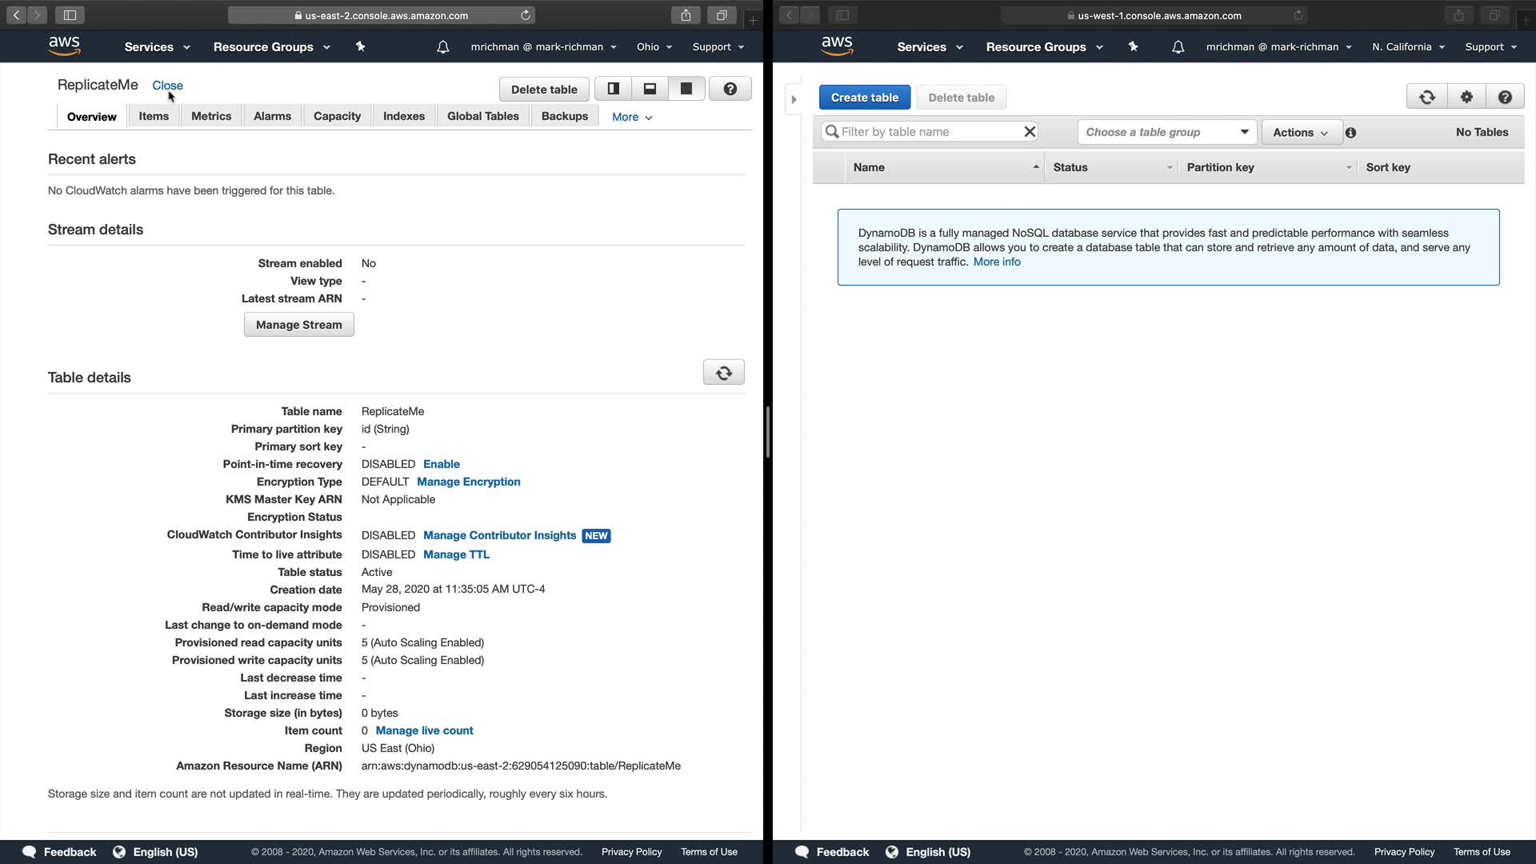Click the Table details refresh icon

point(723,373)
